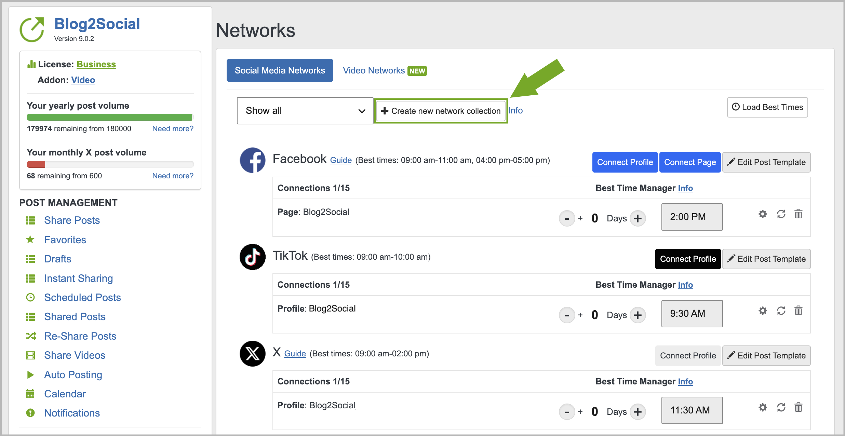Click Facebook Connect Page button
Viewport: 845px width, 436px height.
tap(690, 162)
